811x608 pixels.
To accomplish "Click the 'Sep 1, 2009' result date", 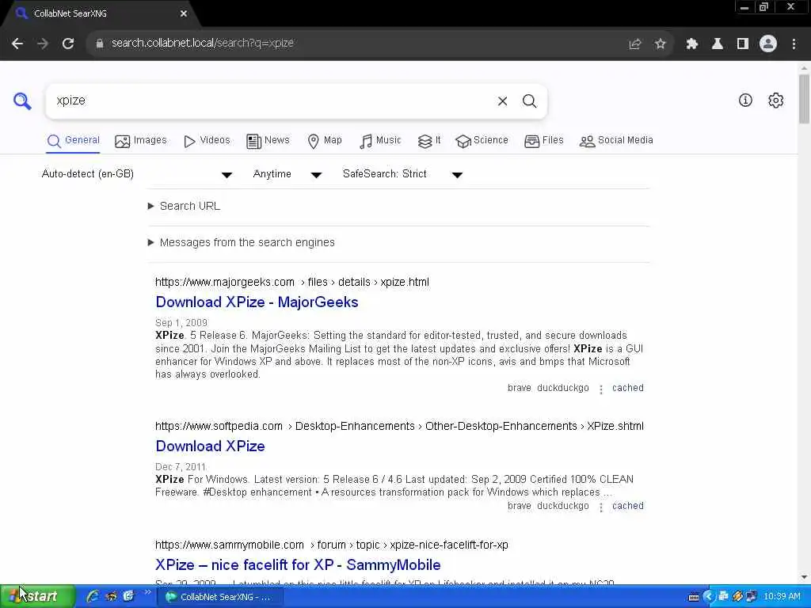I will pyautogui.click(x=181, y=323).
